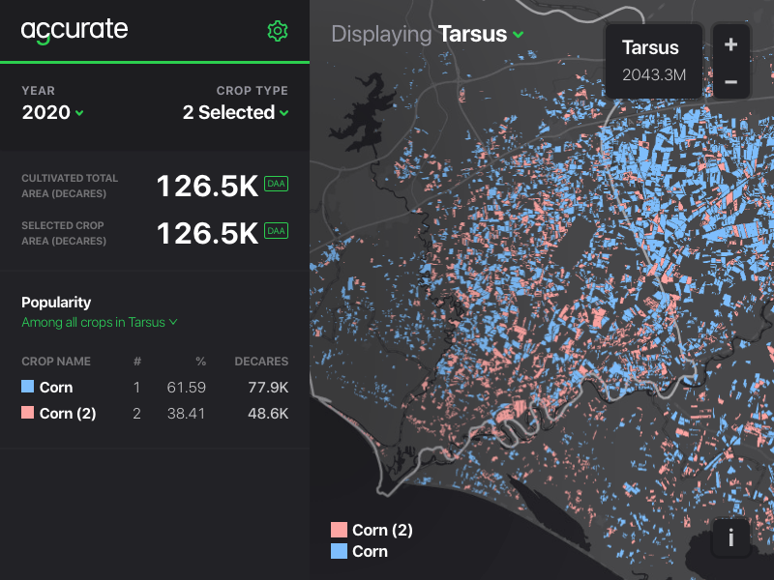The height and width of the screenshot is (580, 774).
Task: Change the 'Among all crops in Tarsus' filter
Action: (x=100, y=322)
